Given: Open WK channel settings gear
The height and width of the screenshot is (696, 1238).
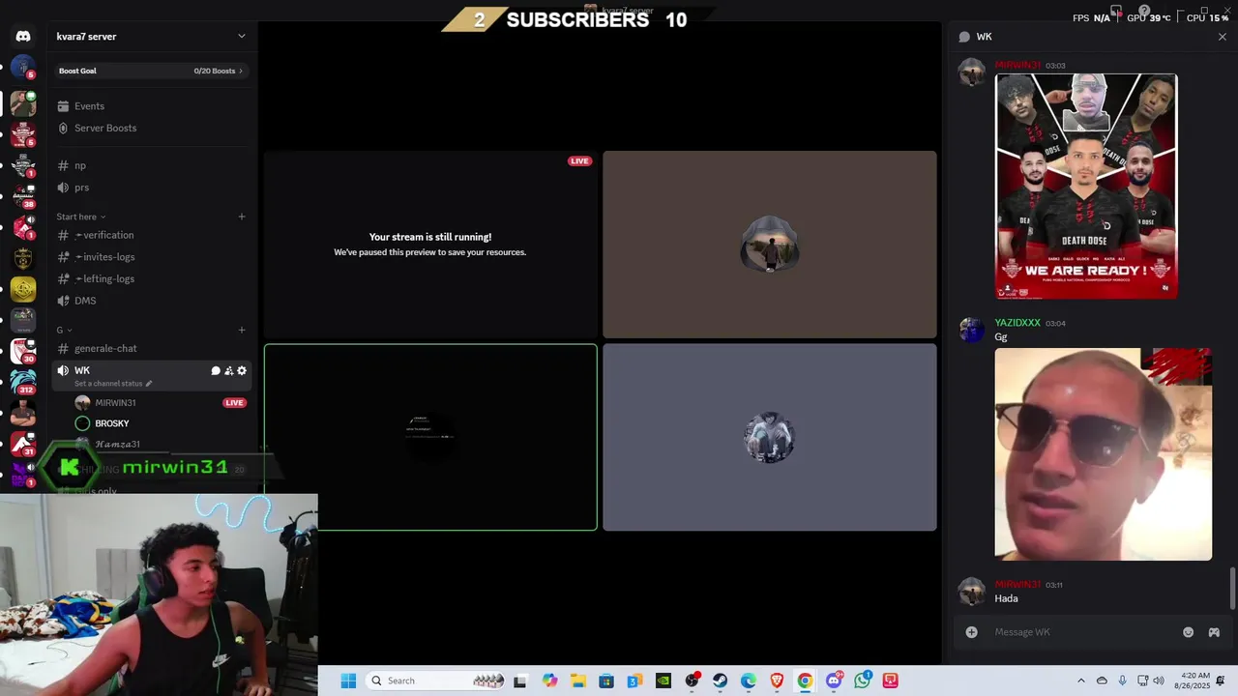Looking at the screenshot, I should coord(242,370).
